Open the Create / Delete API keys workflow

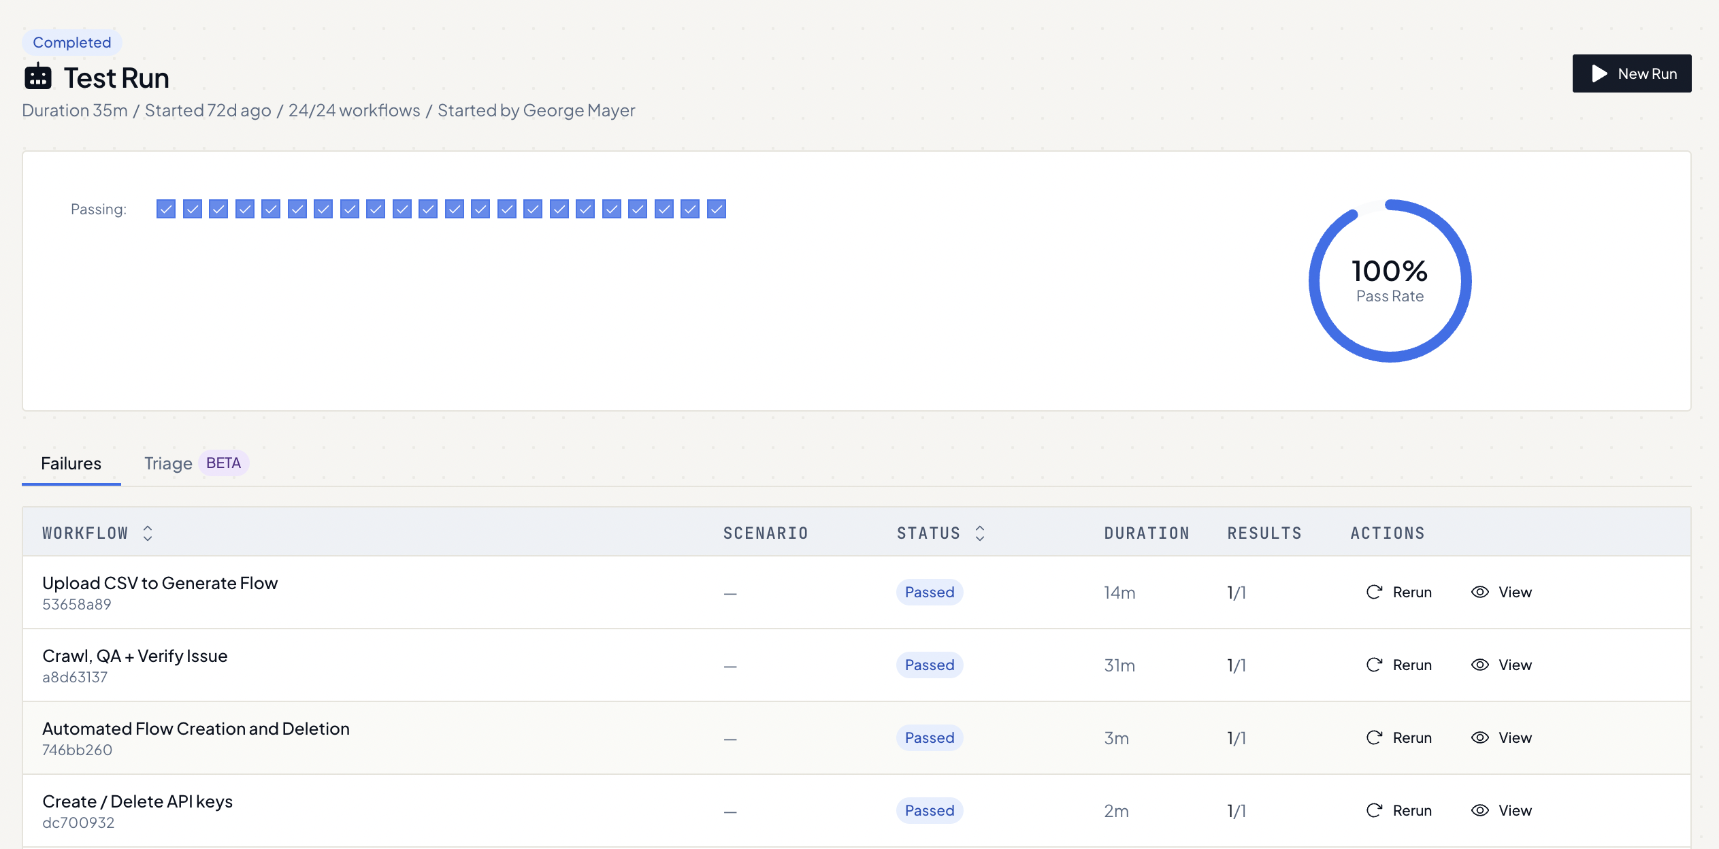137,801
